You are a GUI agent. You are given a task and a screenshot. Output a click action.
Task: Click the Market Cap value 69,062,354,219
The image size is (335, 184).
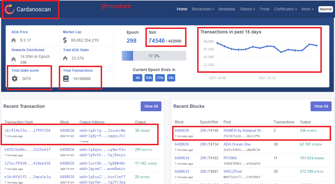coord(85,40)
